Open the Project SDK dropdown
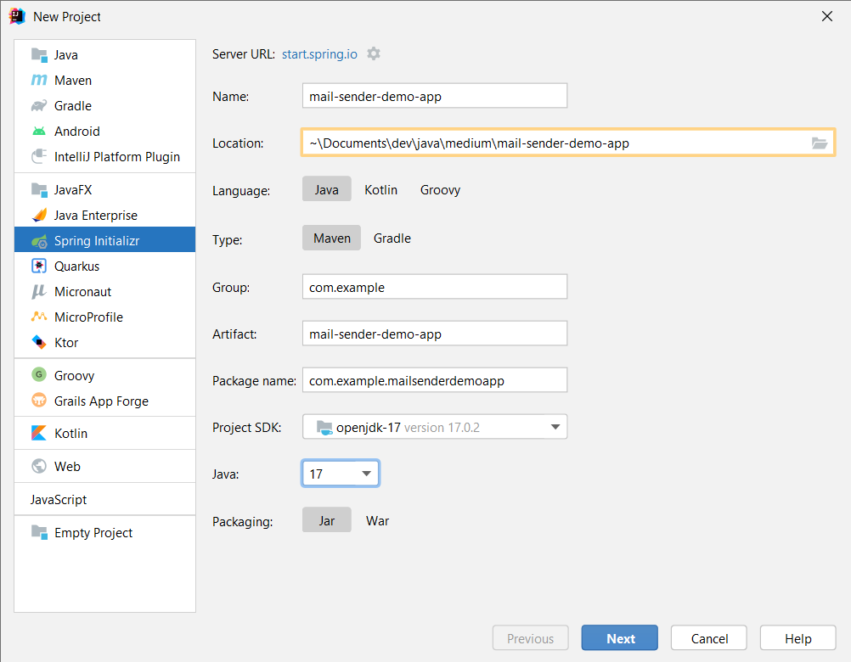Image resolution: width=851 pixels, height=662 pixels. click(555, 427)
